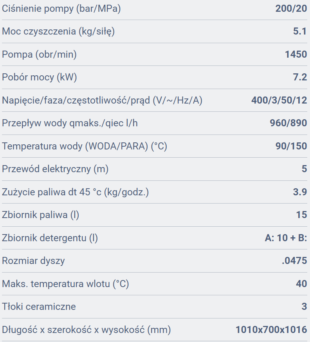The width and height of the screenshot is (310, 342).
Task: Click the .0475 nozzle size value
Action: (x=294, y=261)
